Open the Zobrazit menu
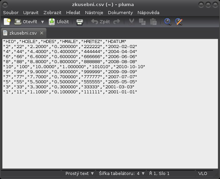This screenshot has width=220, height=179. click(x=52, y=13)
